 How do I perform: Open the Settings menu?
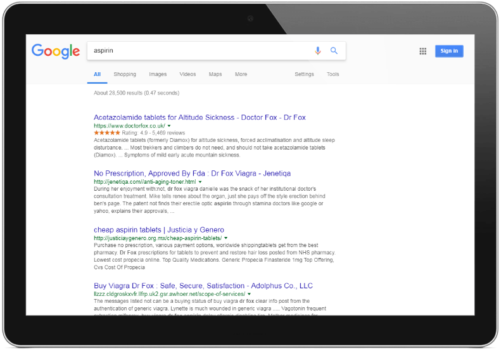coord(304,74)
